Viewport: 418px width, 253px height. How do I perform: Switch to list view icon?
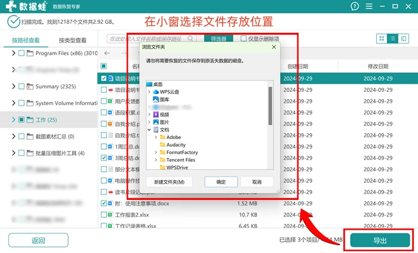click(x=393, y=39)
